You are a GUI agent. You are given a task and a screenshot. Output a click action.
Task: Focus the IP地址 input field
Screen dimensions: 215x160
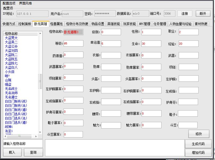click(32, 14)
